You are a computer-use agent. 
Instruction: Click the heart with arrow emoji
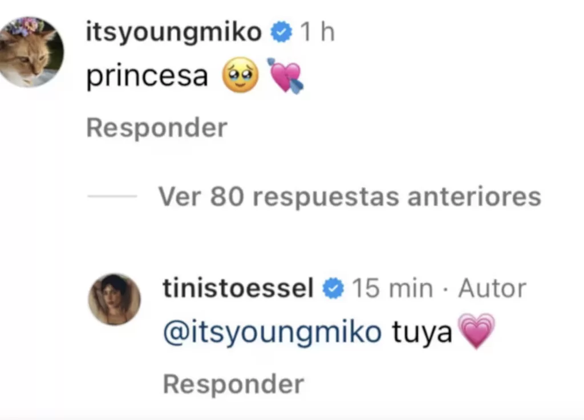(285, 77)
